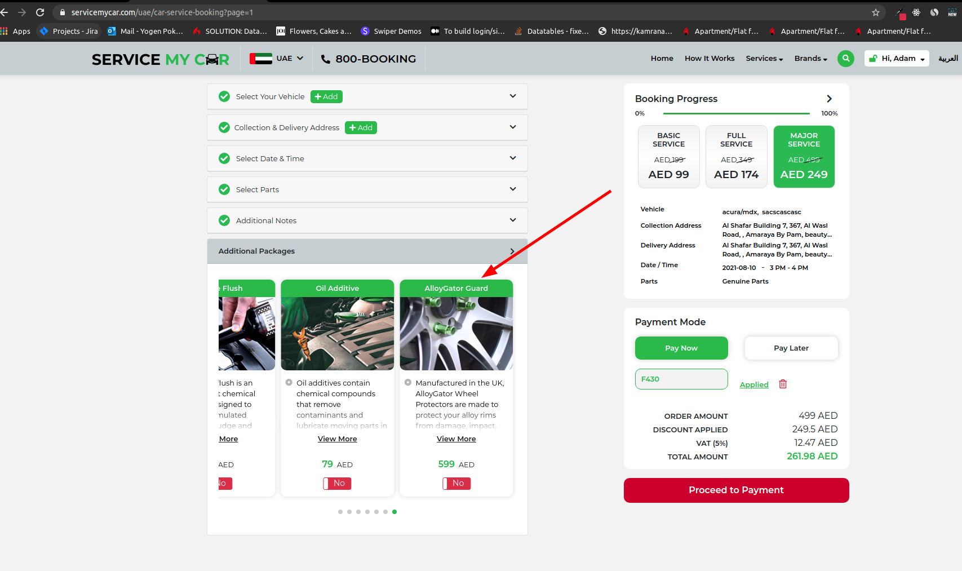Click the green search magnifier icon
962x571 pixels.
(x=845, y=59)
